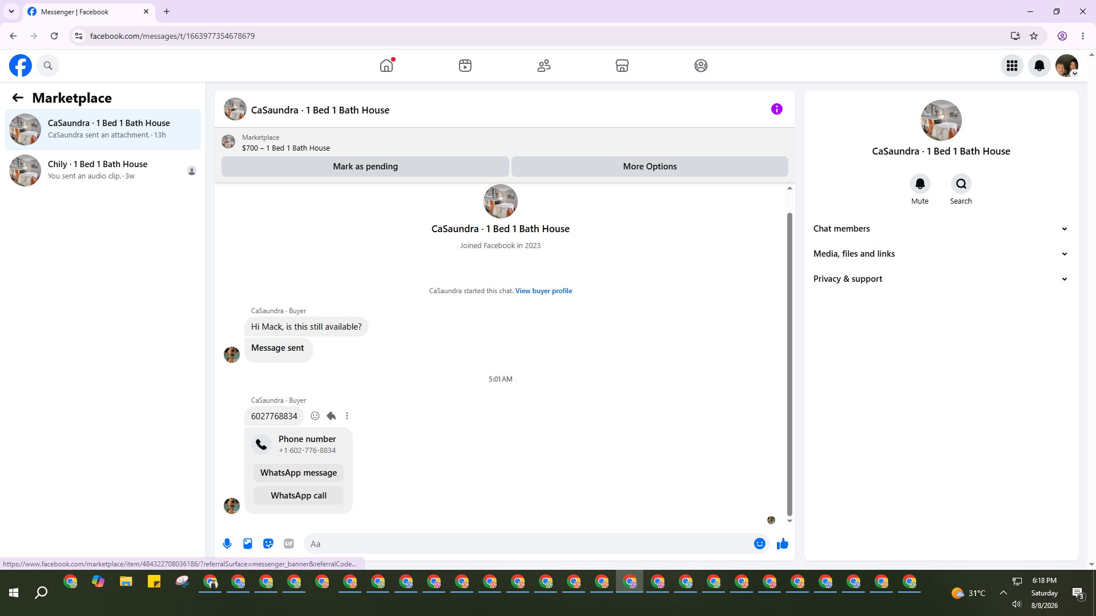Screen dimensions: 1096x616
Task: Open Facebook home logo
Action: [21, 66]
